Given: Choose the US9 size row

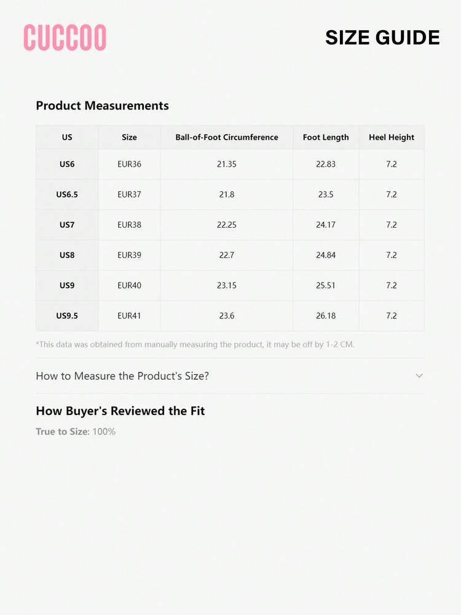Looking at the screenshot, I should tap(67, 285).
